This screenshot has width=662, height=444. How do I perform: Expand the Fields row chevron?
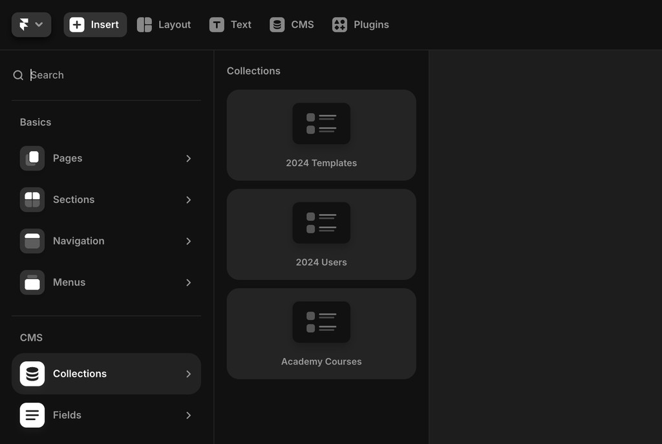pos(188,415)
